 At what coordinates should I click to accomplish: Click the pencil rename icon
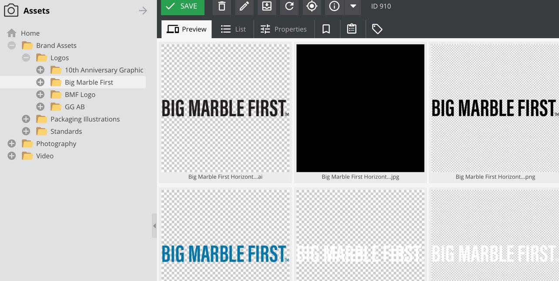[x=244, y=6]
